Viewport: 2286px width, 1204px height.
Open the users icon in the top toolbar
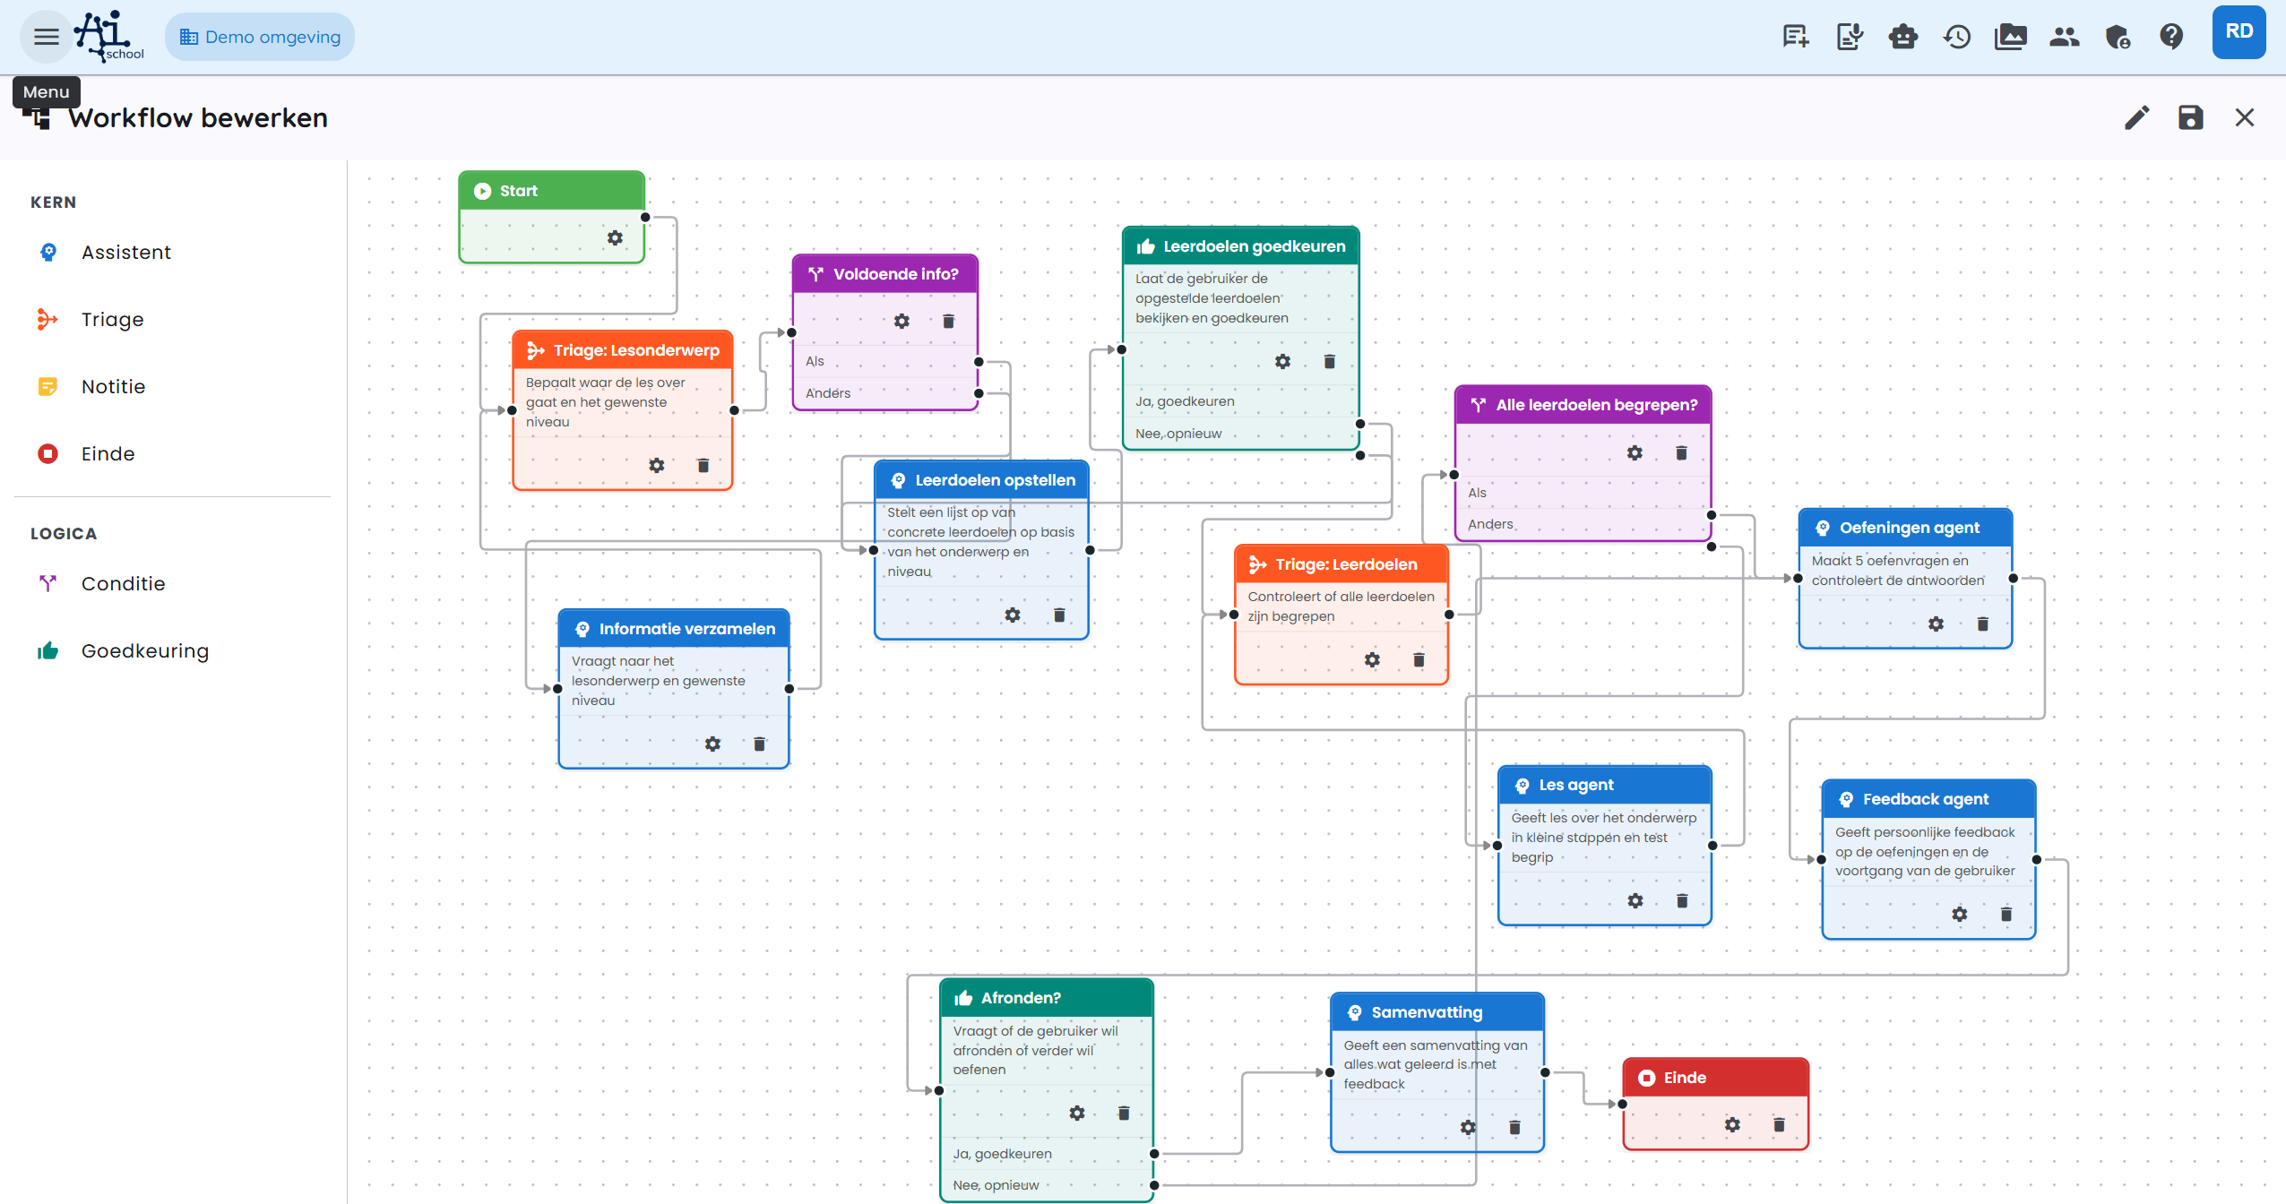(2065, 37)
